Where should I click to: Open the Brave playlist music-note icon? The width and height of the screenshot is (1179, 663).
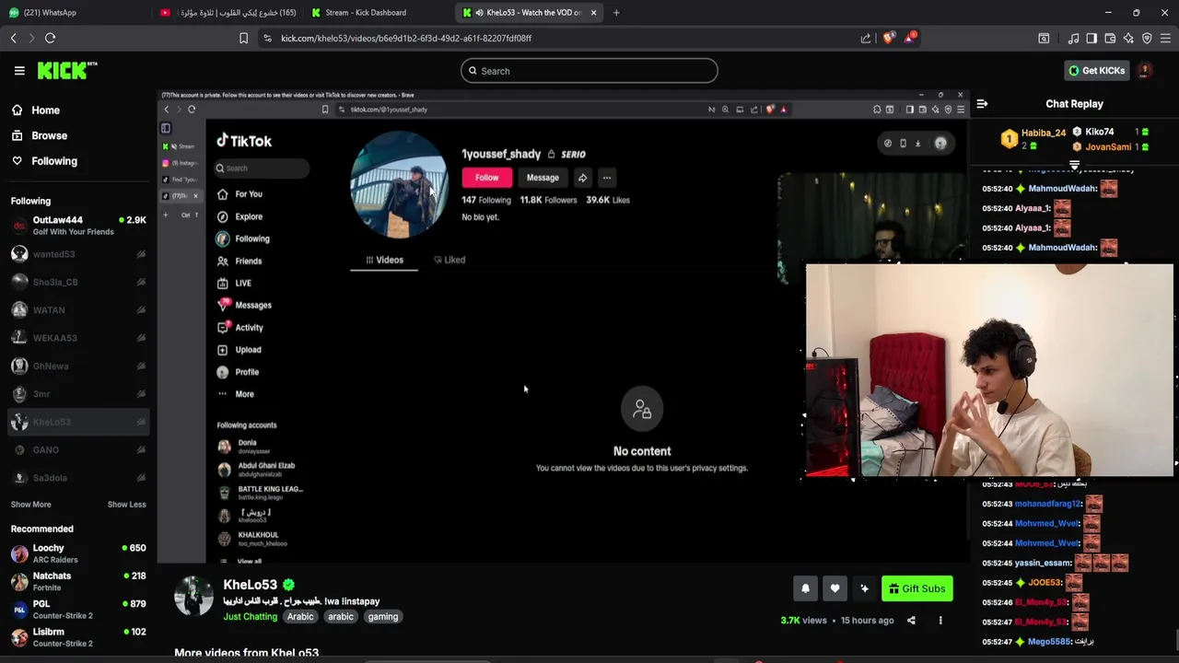click(1073, 38)
